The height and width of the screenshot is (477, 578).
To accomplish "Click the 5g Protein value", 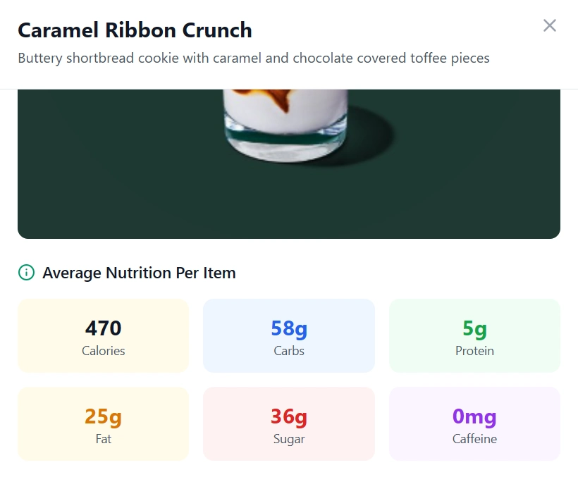I will pyautogui.click(x=474, y=327).
